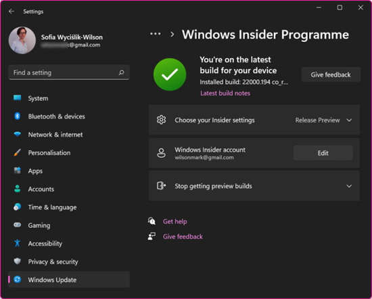Click the back arrow in Settings

pos(11,11)
